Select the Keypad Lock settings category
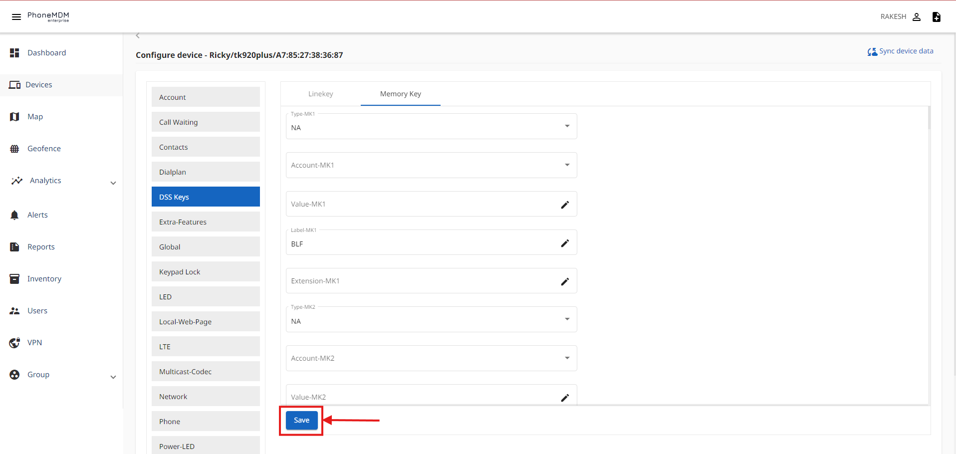This screenshot has height=454, width=956. (x=206, y=272)
